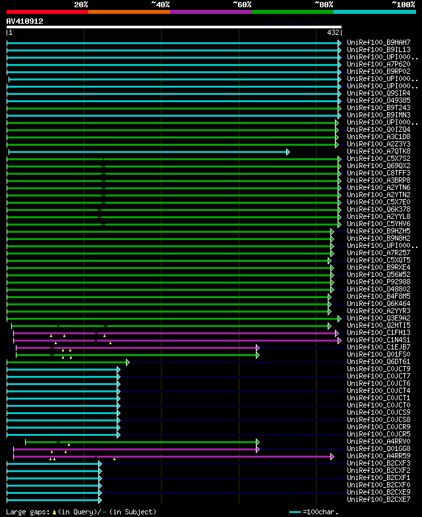
Task: Click the white AV410912 query bar
Action: pos(174,27)
